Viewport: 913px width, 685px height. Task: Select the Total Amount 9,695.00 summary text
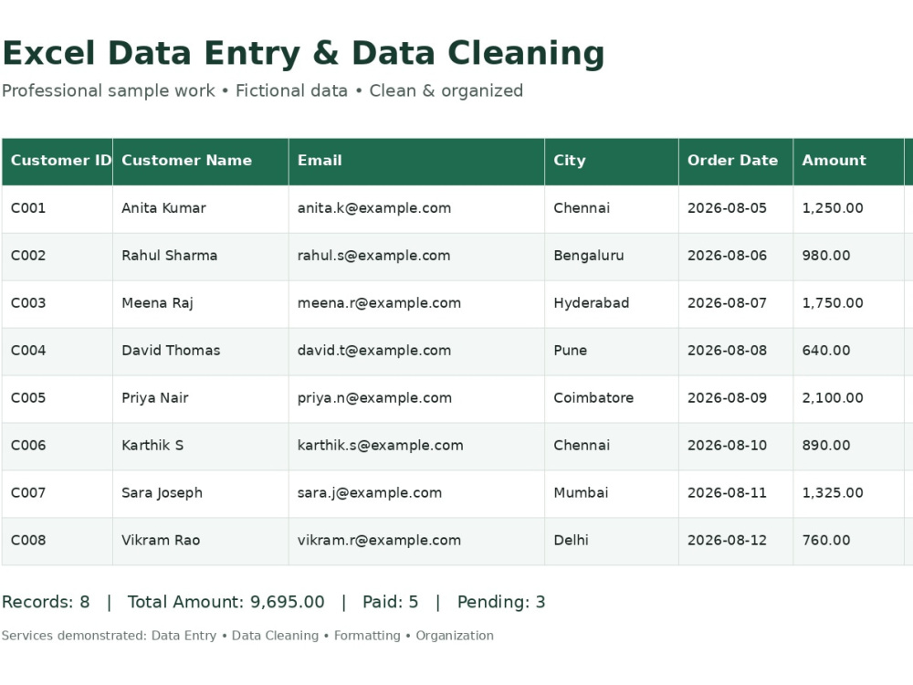(x=226, y=602)
